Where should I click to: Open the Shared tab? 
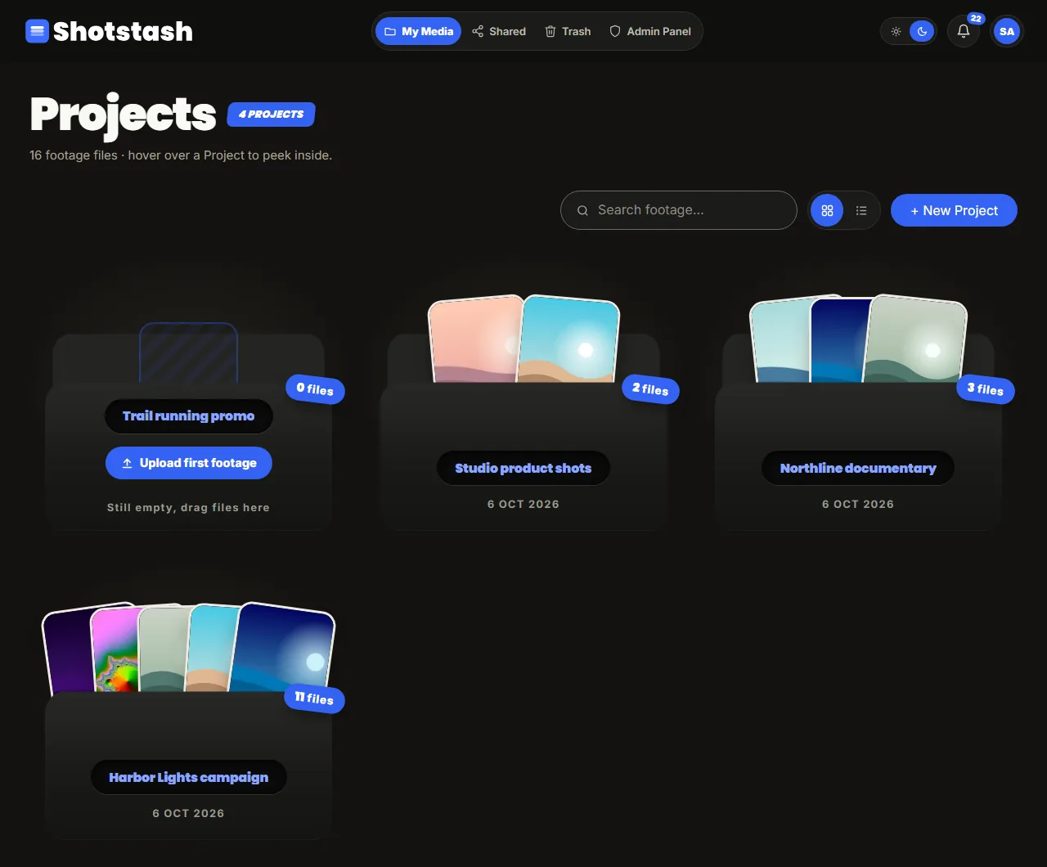coord(499,31)
